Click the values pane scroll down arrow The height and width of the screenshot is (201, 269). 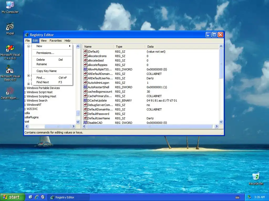221,122
